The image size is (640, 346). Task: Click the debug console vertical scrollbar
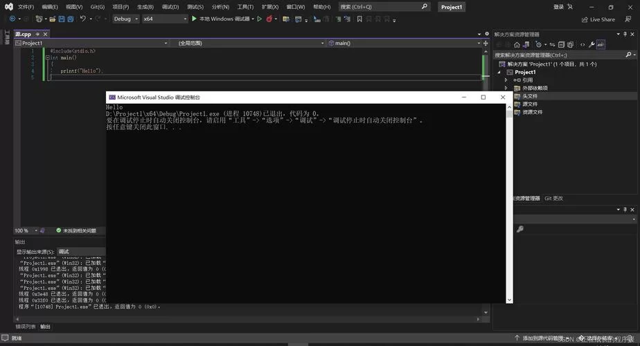(509, 203)
